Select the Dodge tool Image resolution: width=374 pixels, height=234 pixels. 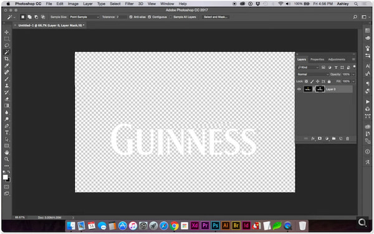point(7,119)
